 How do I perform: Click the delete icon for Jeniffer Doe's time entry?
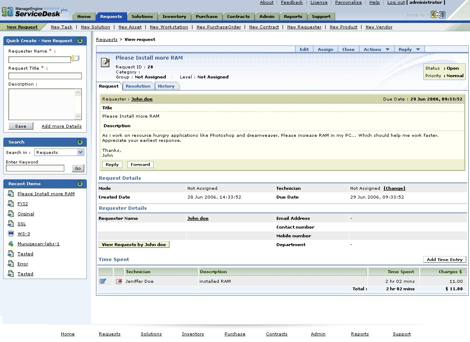click(119, 281)
